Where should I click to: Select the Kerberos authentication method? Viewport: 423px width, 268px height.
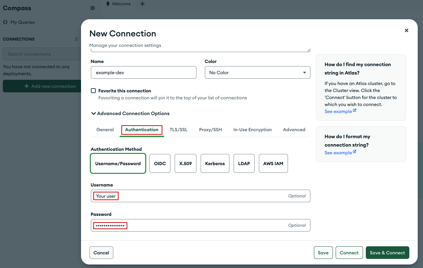tap(215, 163)
